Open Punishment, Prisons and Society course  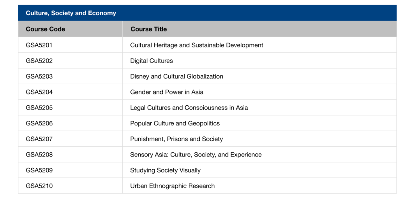176,139
